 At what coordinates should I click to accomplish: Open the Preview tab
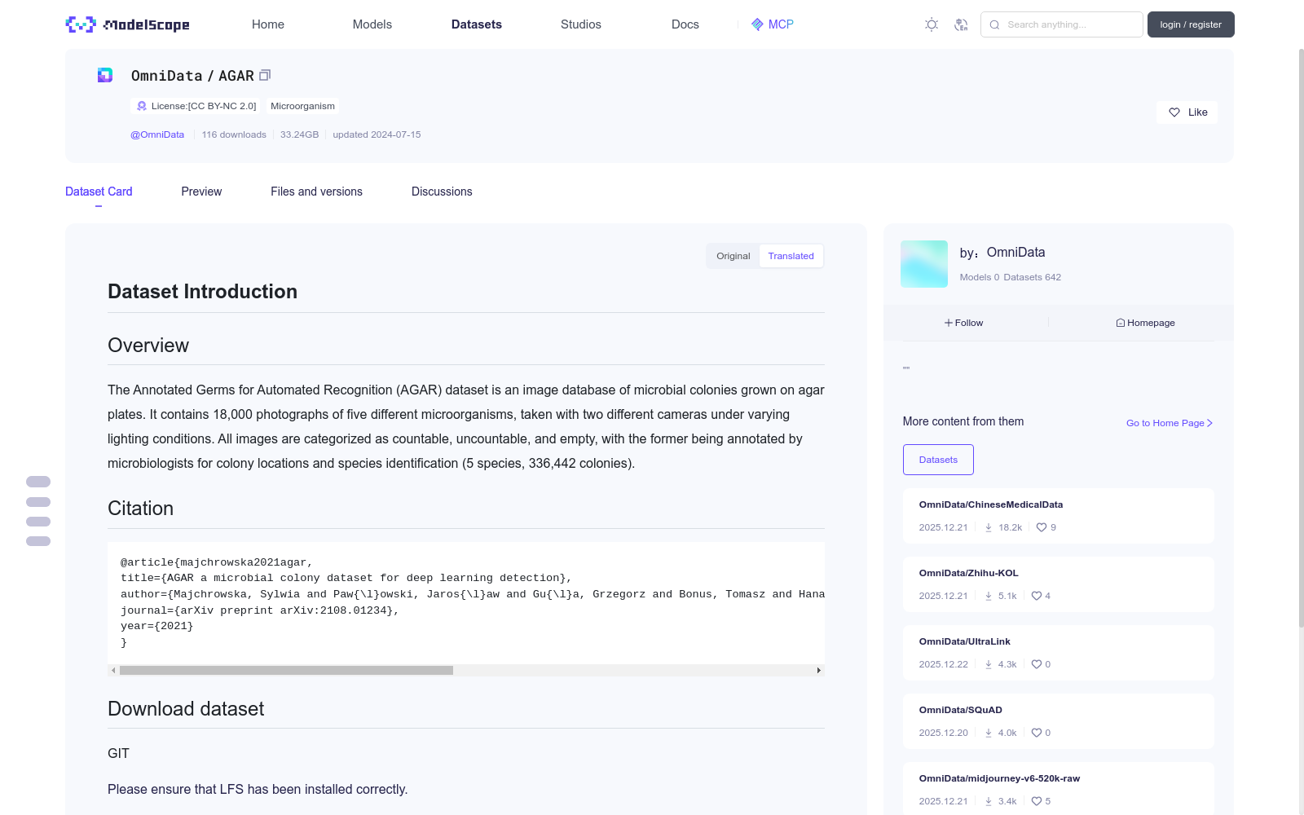coord(201,192)
